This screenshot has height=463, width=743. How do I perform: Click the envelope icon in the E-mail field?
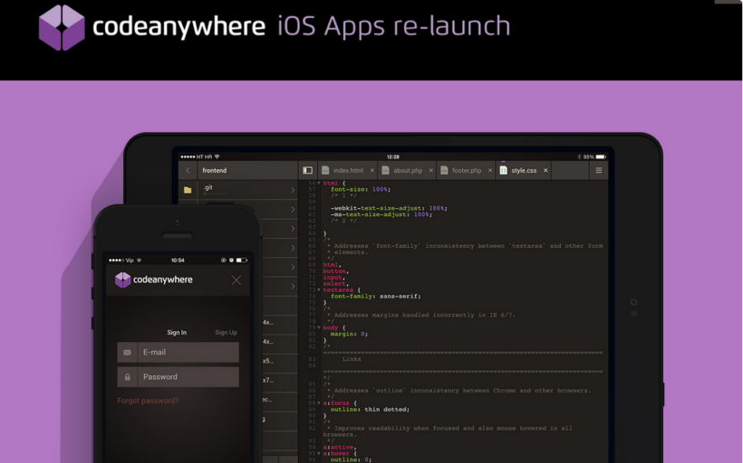(127, 353)
